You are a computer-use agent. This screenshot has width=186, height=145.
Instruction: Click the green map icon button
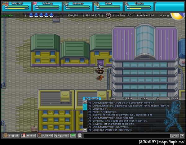(x=73, y=135)
